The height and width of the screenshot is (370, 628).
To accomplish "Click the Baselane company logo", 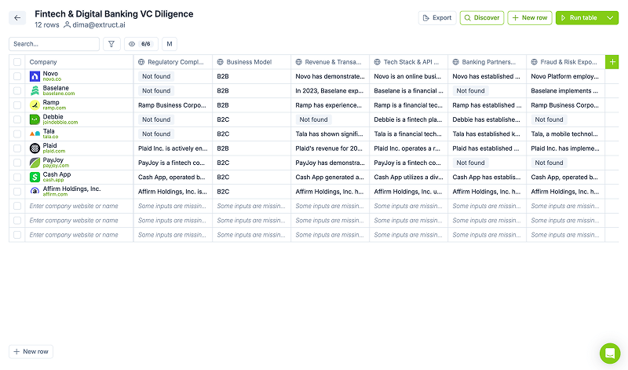I will point(35,90).
